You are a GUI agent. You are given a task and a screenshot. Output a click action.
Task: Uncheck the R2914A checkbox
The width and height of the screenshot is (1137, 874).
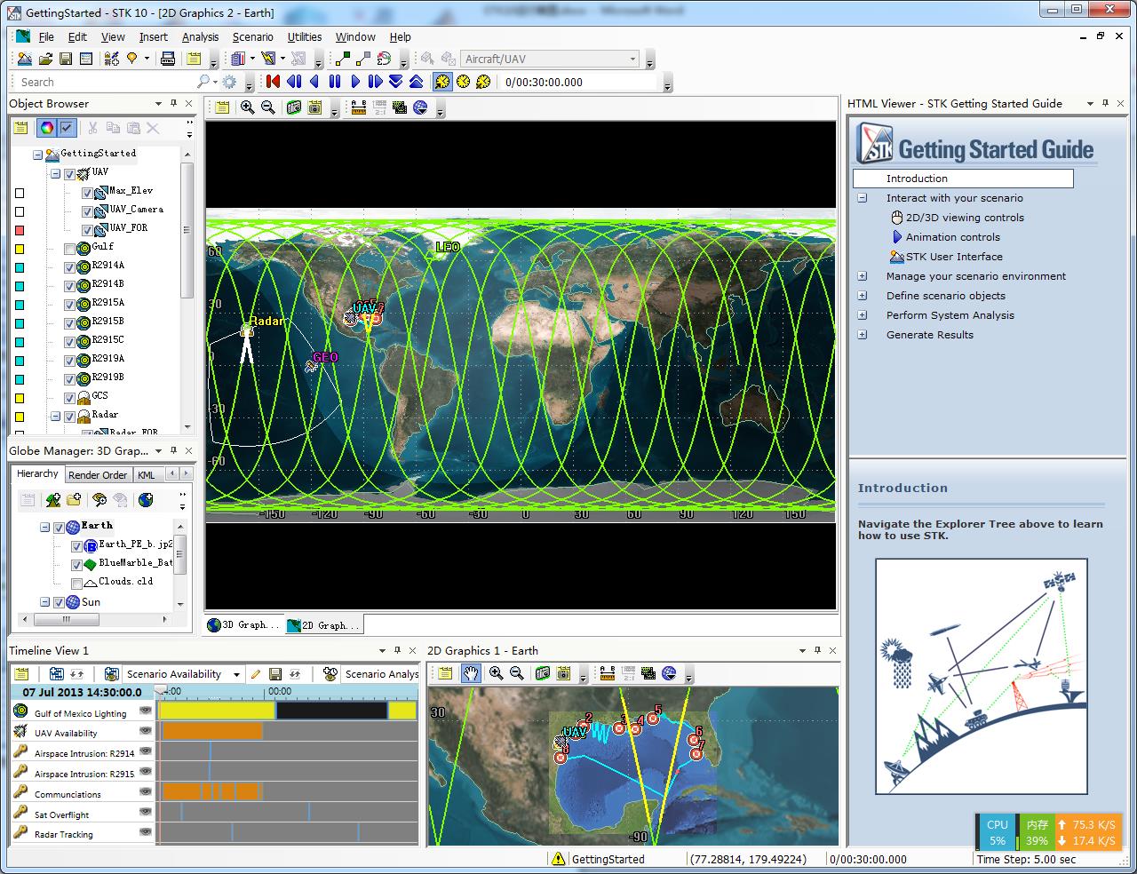70,267
